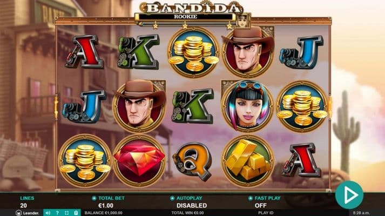Open the paytable clipboard icon

tap(76, 213)
